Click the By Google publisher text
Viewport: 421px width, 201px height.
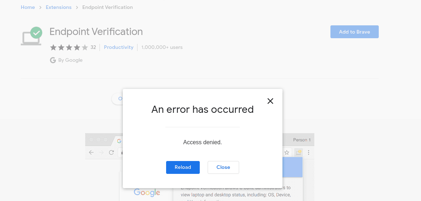pyautogui.click(x=70, y=60)
